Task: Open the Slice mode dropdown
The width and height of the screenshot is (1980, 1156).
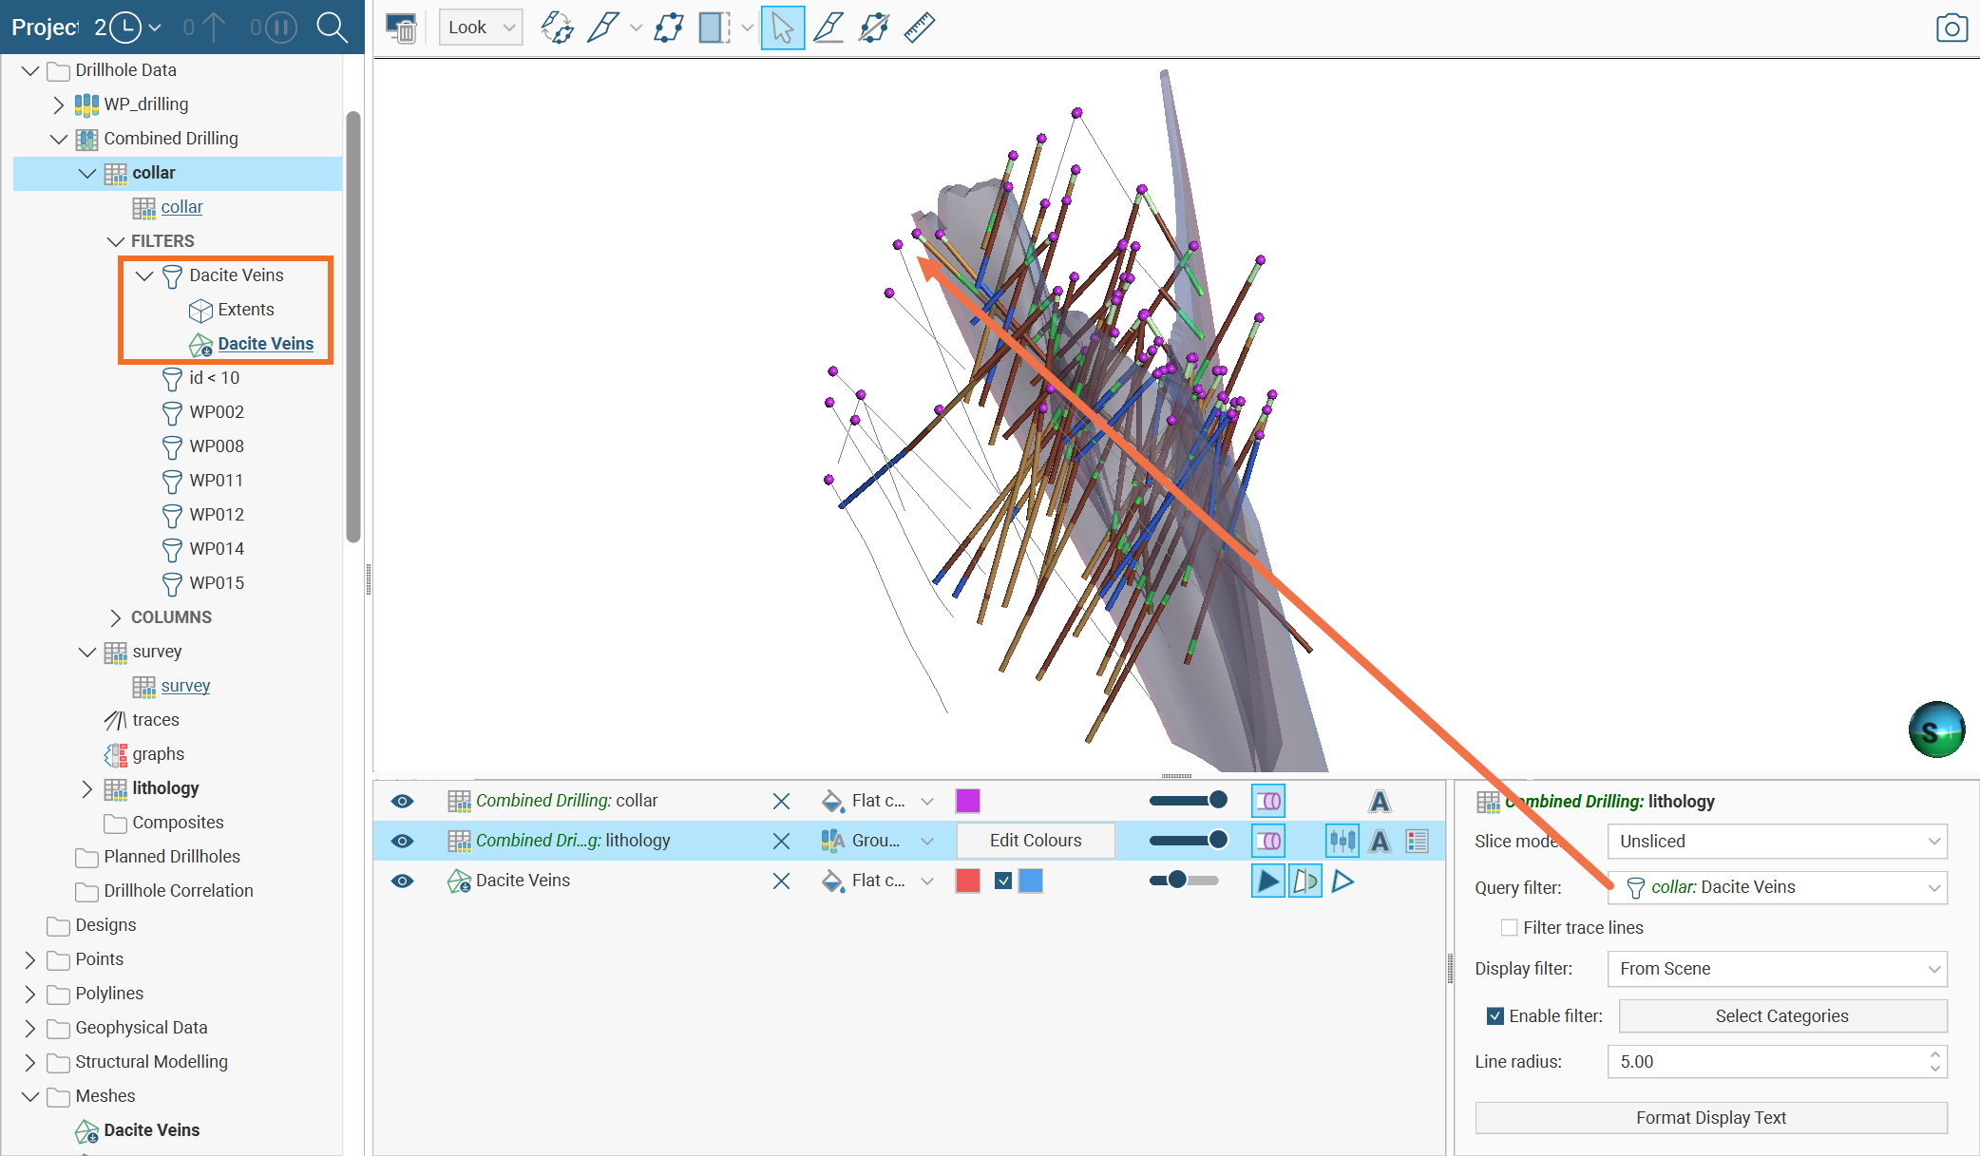Action: tap(1777, 841)
